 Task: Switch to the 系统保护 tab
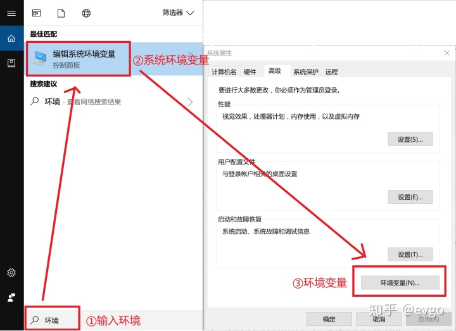click(x=306, y=72)
